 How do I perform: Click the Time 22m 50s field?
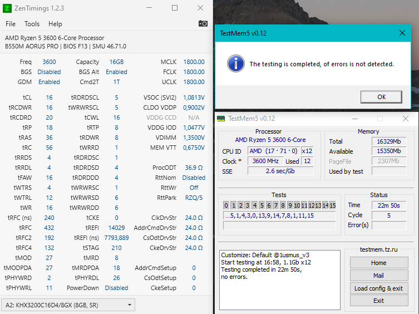[389, 205]
